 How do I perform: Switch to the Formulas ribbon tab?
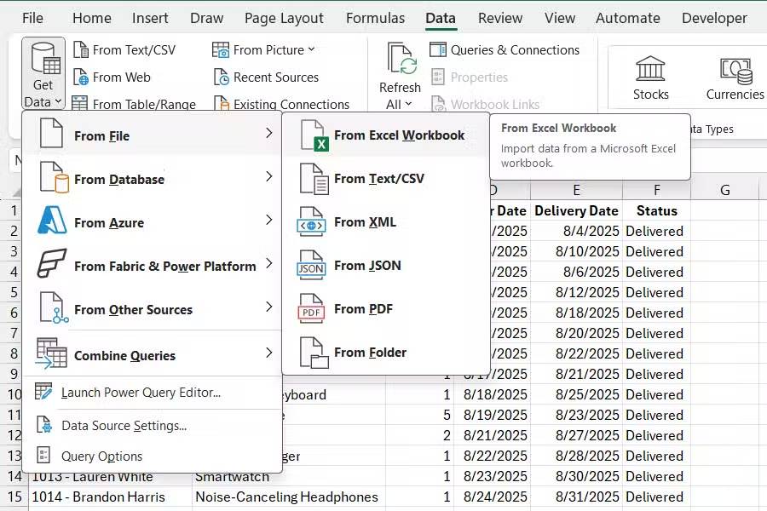click(375, 18)
